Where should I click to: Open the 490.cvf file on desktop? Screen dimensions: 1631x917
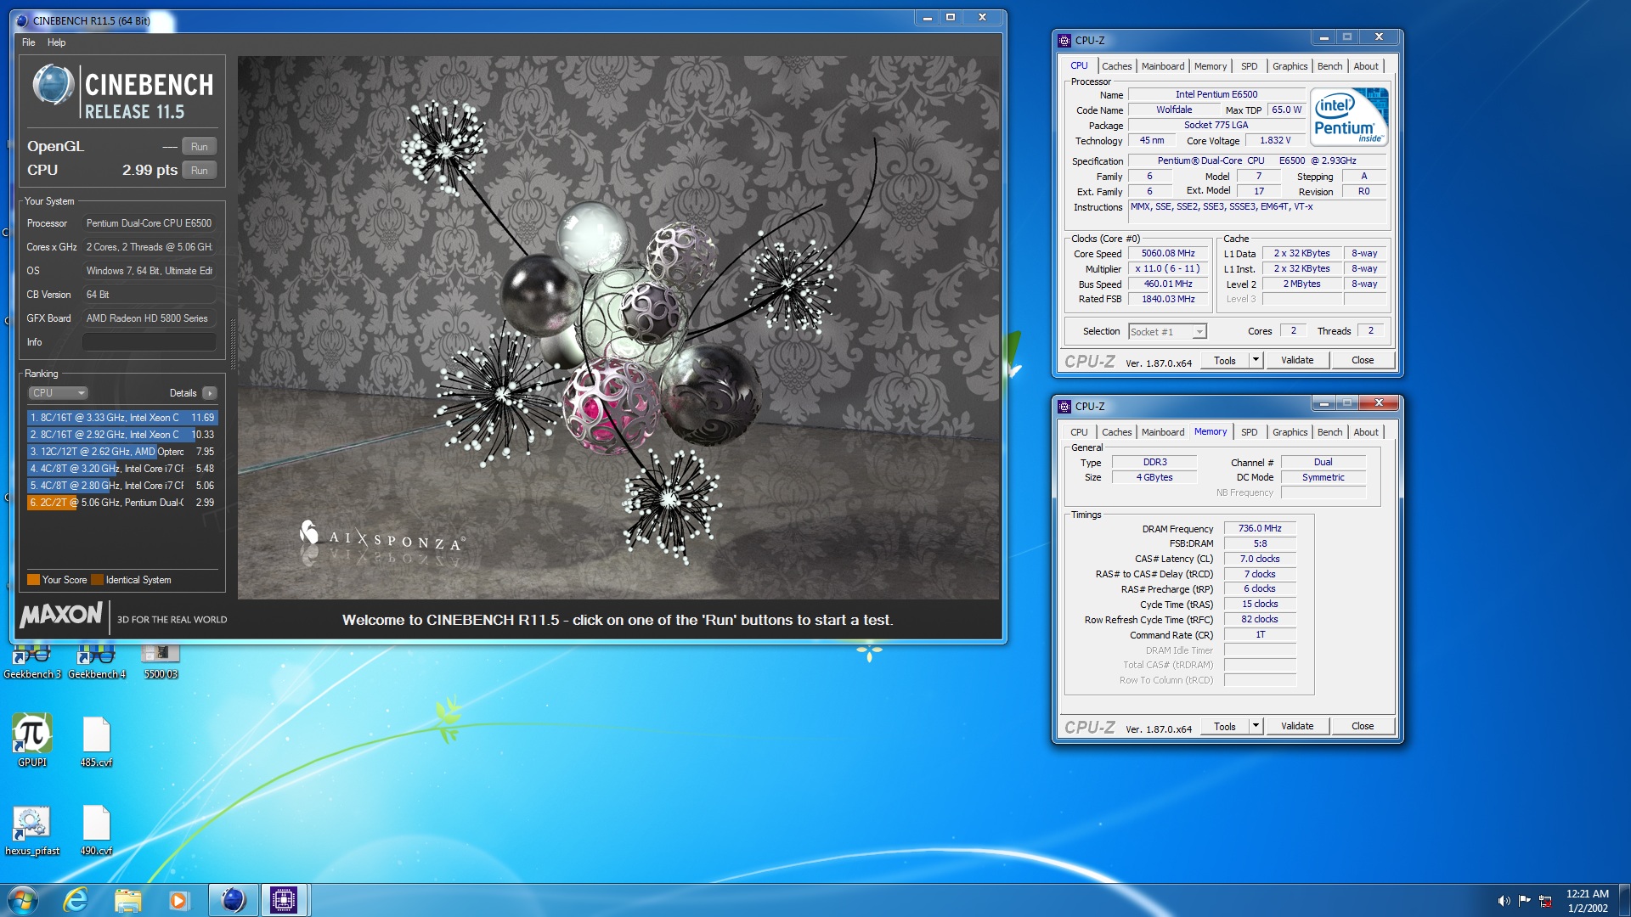pos(96,830)
